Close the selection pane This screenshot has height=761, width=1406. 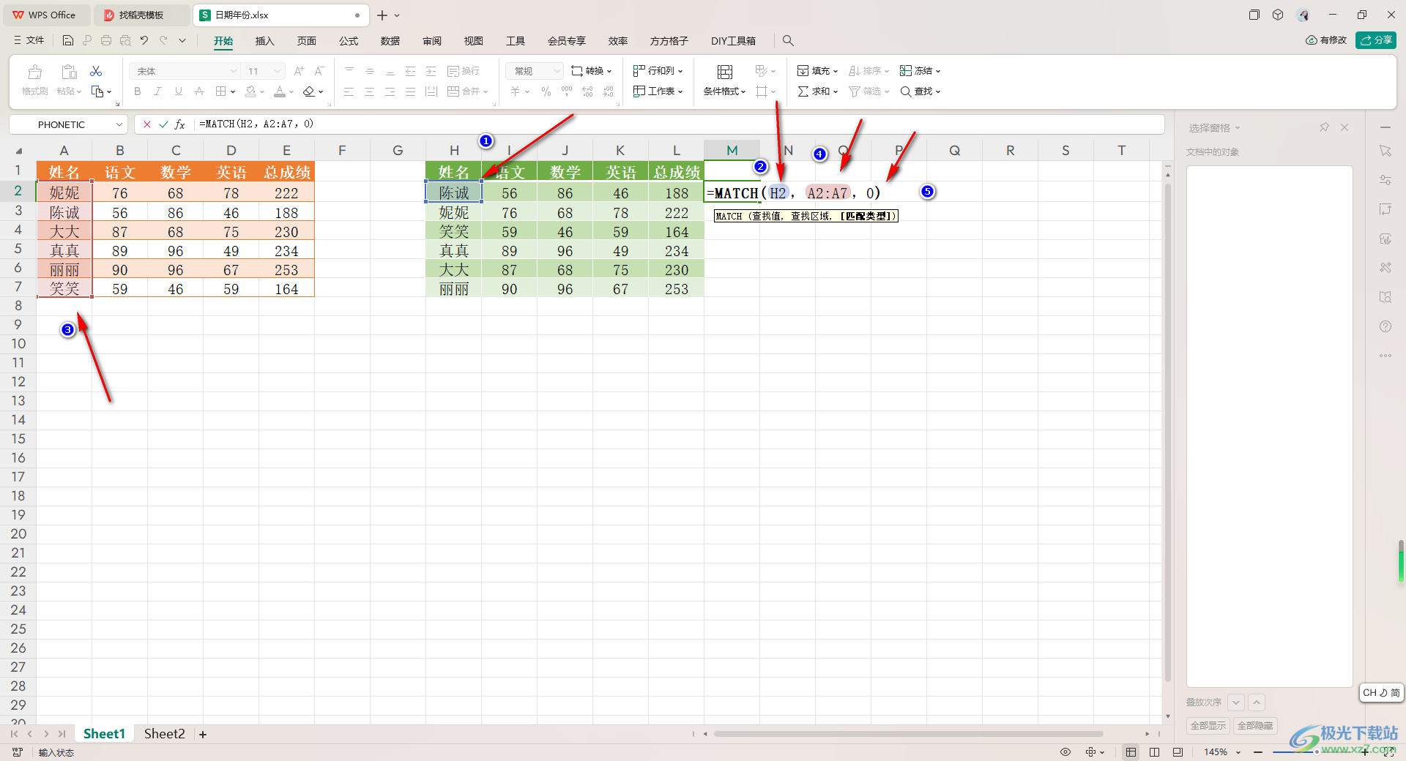pos(1344,127)
